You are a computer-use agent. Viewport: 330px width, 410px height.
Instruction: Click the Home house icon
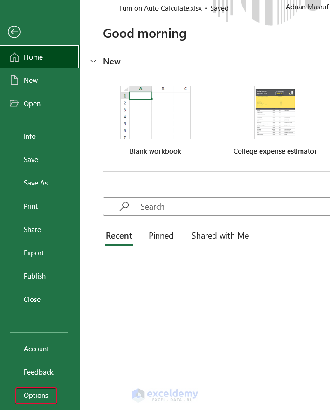point(14,57)
